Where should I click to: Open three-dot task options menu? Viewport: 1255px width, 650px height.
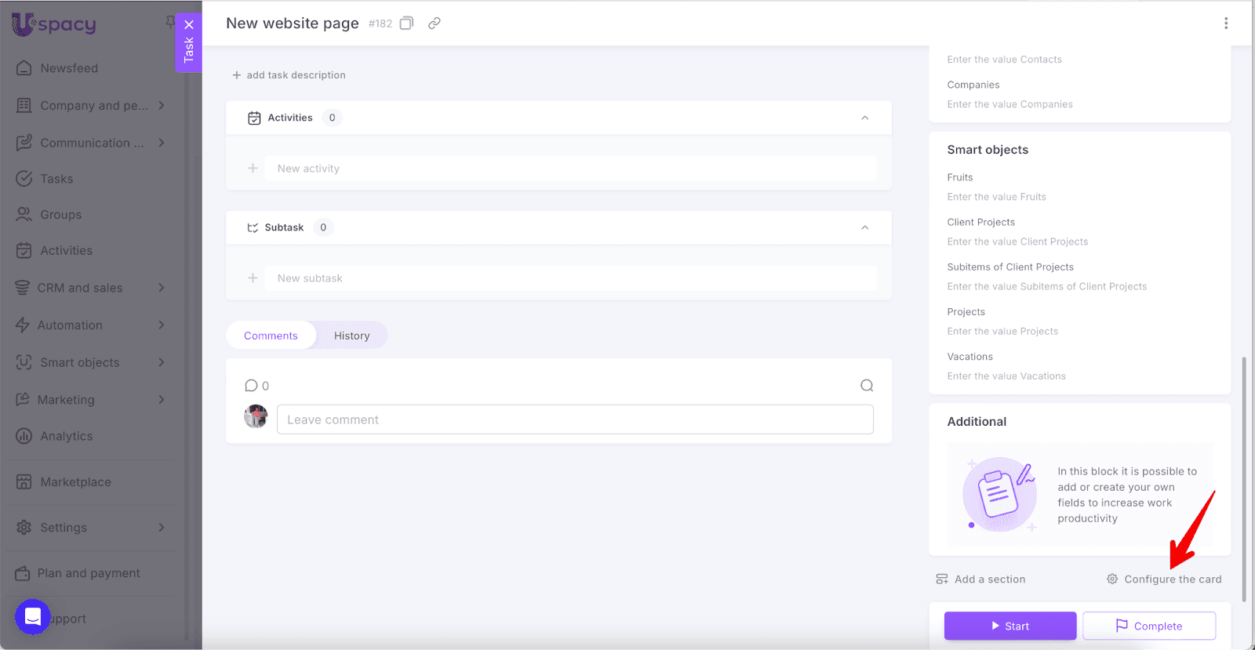coord(1225,24)
